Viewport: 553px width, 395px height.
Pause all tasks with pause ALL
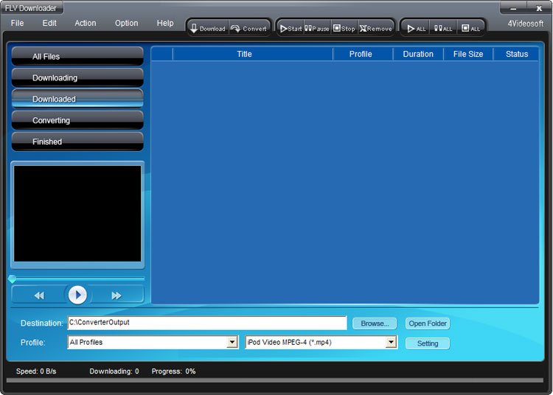pyautogui.click(x=443, y=28)
